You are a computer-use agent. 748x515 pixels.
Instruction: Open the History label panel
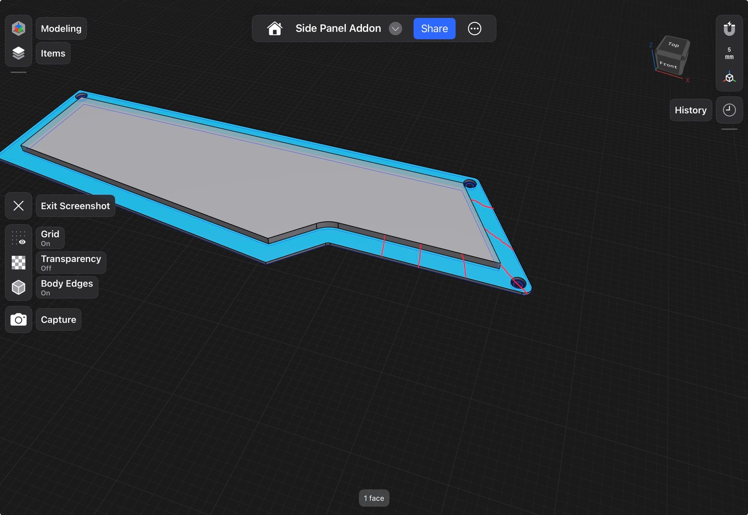pos(690,110)
